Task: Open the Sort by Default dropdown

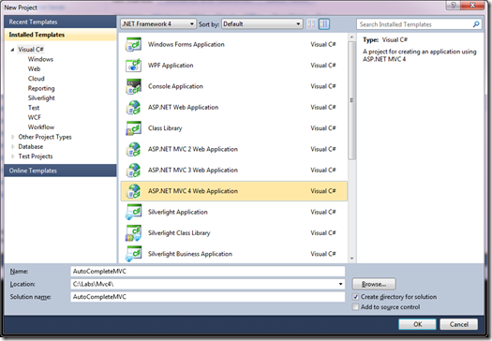Action: point(262,23)
